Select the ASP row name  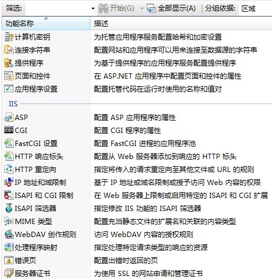(21, 118)
